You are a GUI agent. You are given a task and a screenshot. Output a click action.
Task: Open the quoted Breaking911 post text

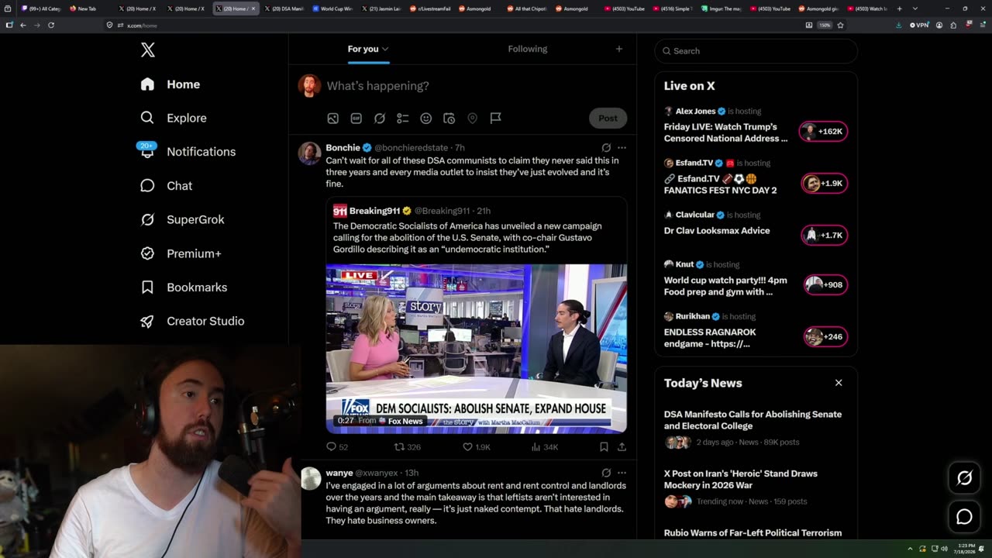pos(467,238)
